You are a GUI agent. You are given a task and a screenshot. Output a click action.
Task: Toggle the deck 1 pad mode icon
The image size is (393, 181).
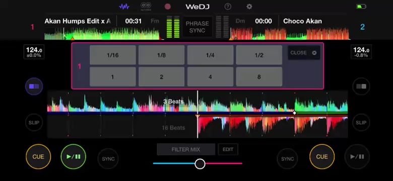point(34,86)
